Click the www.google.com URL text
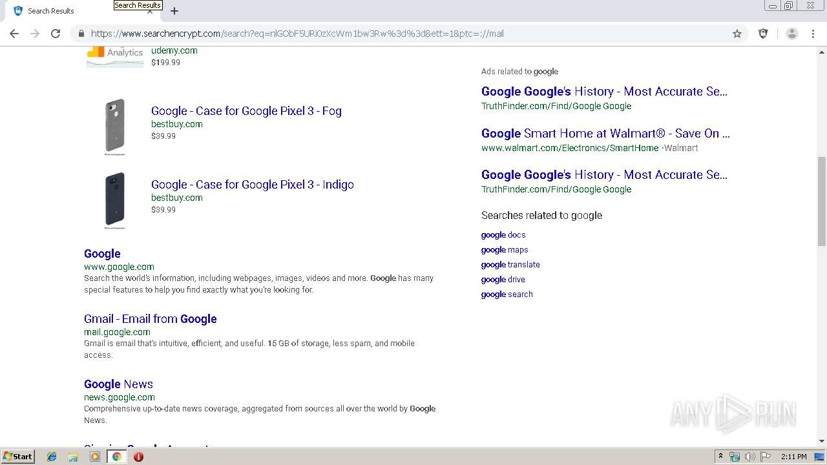The width and height of the screenshot is (827, 465). (x=119, y=267)
